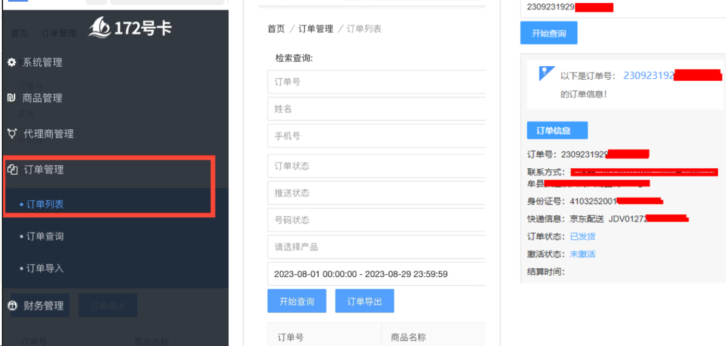This screenshot has height=346, width=726.
Task: Open the 推送状态 dropdown filter
Action: [376, 193]
